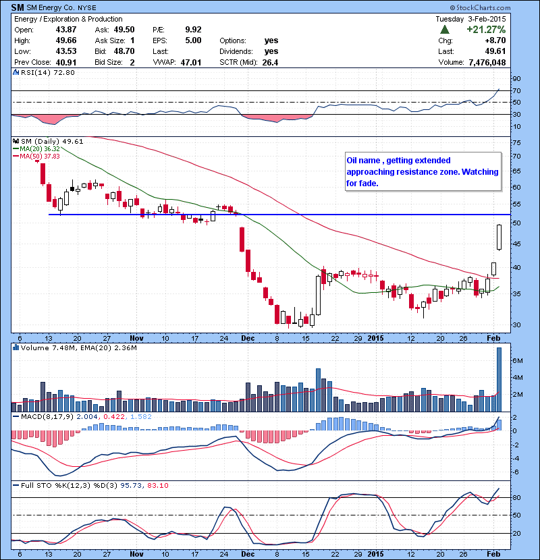Click the Bid Size value 2
The image size is (540, 560).
coord(132,63)
